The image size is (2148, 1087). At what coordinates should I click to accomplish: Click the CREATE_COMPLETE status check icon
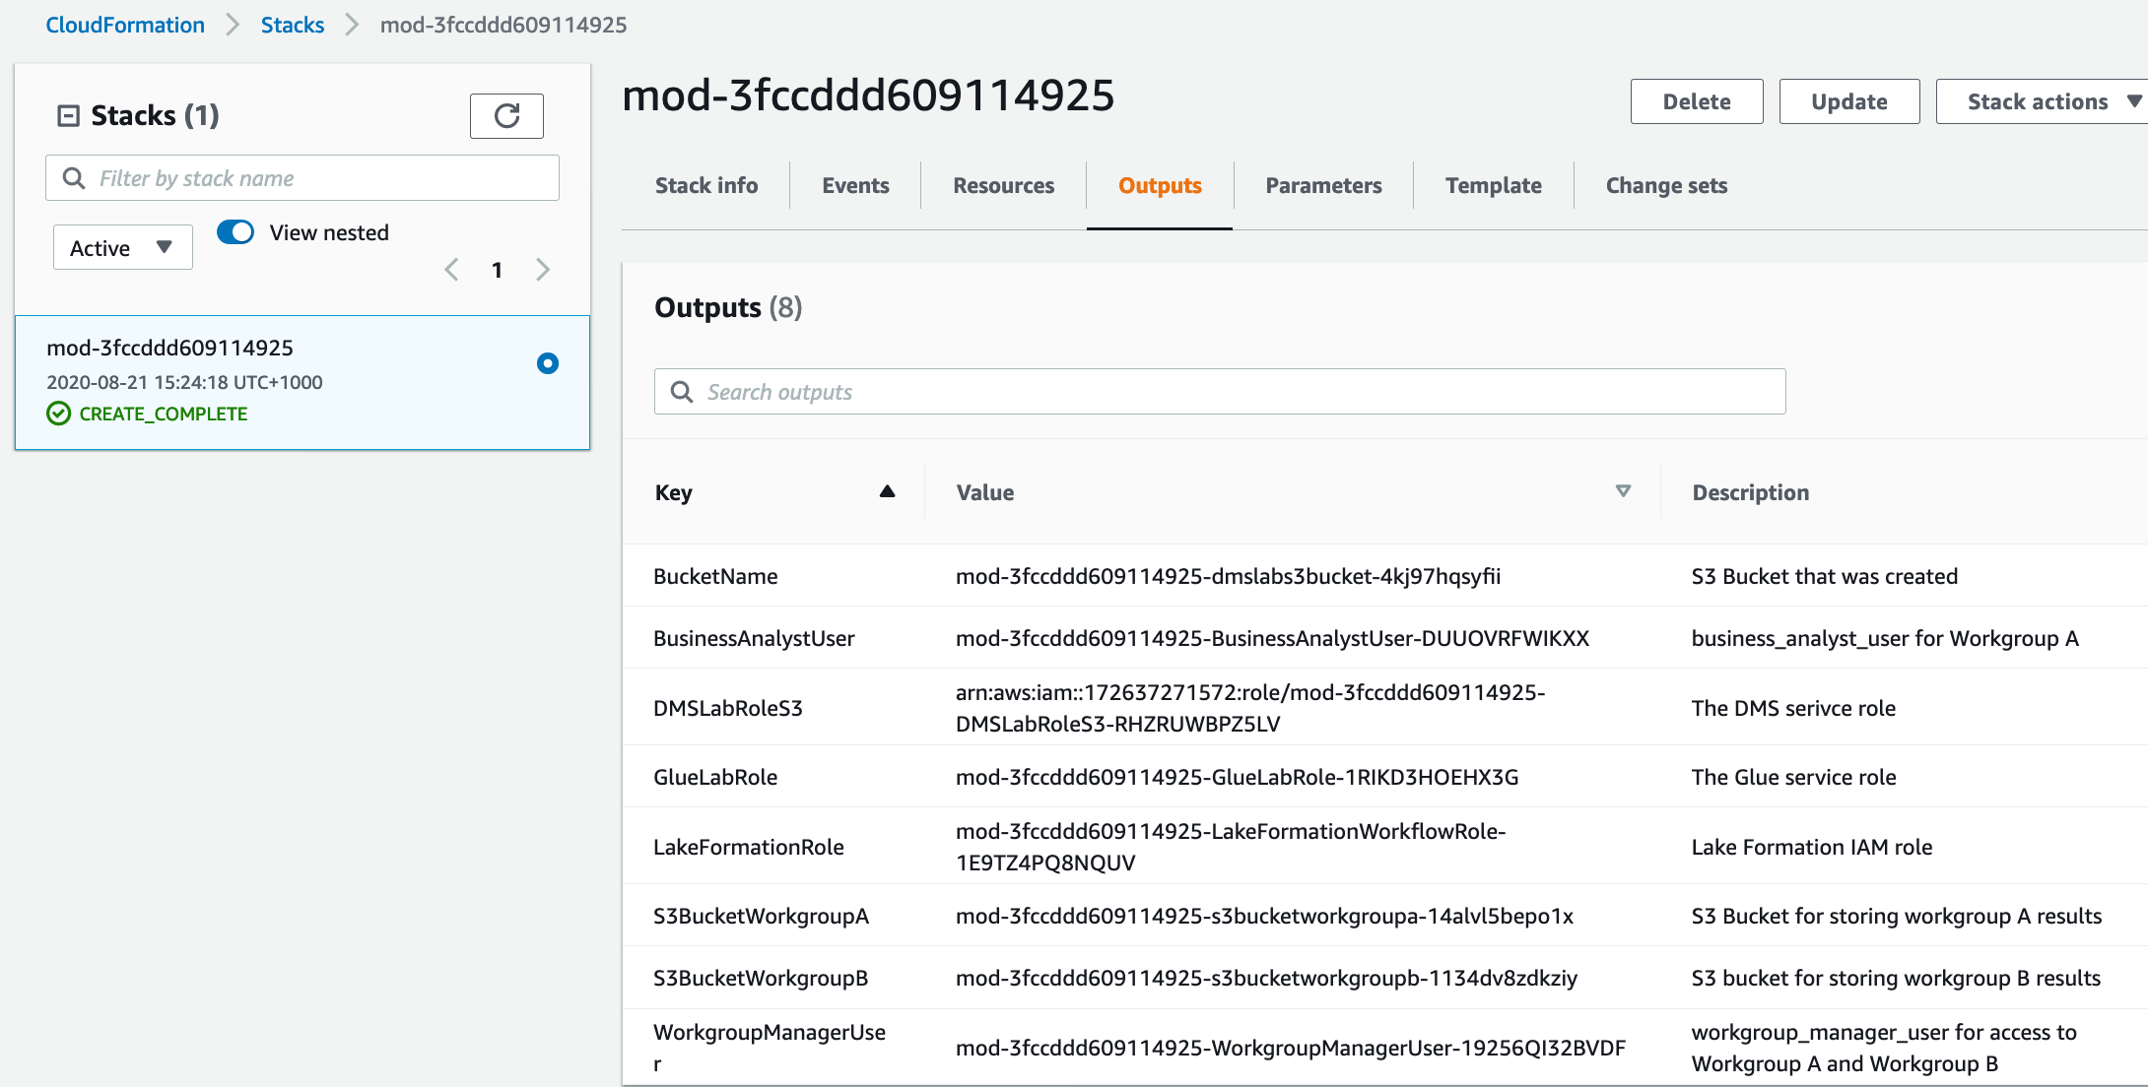tap(59, 414)
